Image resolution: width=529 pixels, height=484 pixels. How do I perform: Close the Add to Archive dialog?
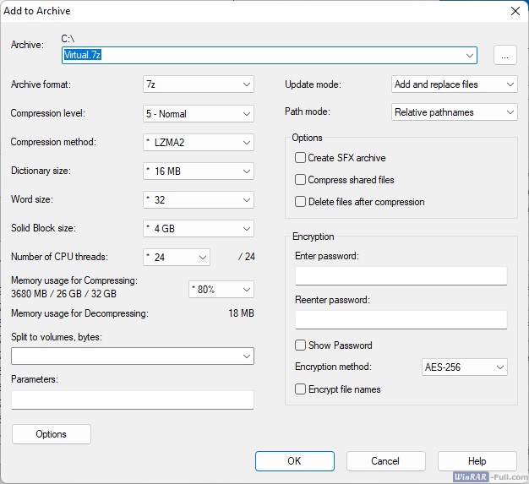tap(515, 11)
